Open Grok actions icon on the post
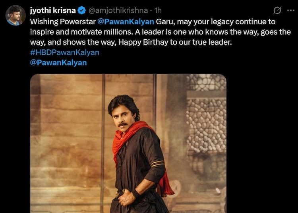The width and height of the screenshot is (298, 213). (277, 11)
